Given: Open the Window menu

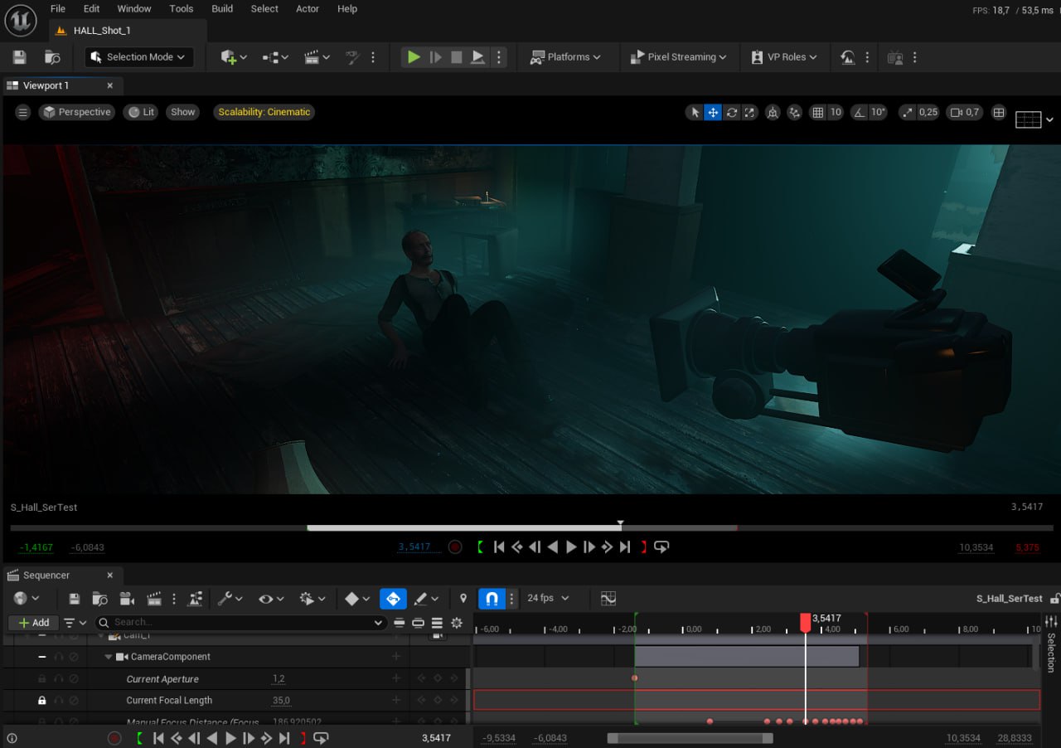Looking at the screenshot, I should pos(134,9).
